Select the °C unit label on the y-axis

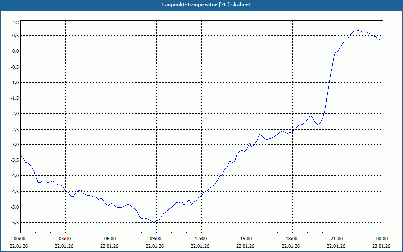[x=16, y=23]
